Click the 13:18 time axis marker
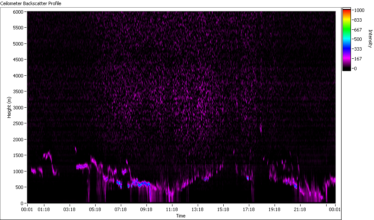374x220 pixels. click(198, 209)
